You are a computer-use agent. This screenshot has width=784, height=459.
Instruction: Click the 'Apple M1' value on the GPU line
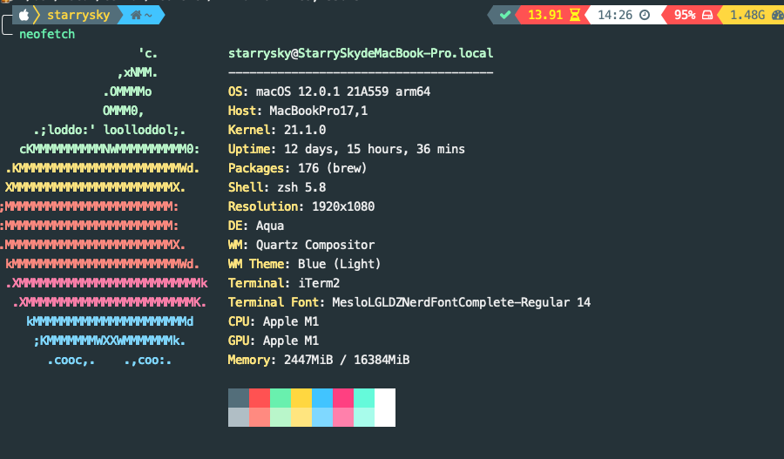291,341
